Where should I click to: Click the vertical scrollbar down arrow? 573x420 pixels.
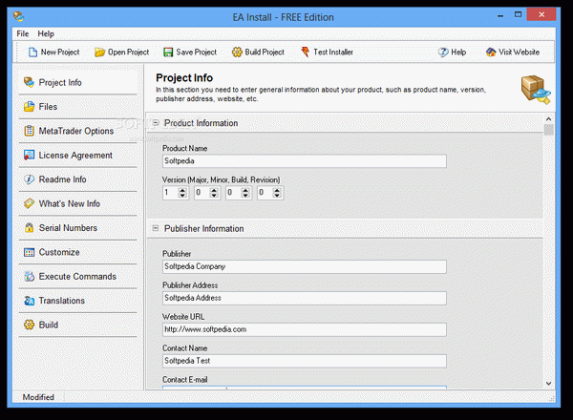click(x=549, y=383)
